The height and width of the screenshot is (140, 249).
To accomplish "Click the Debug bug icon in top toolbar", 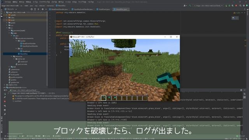I will (229, 5).
